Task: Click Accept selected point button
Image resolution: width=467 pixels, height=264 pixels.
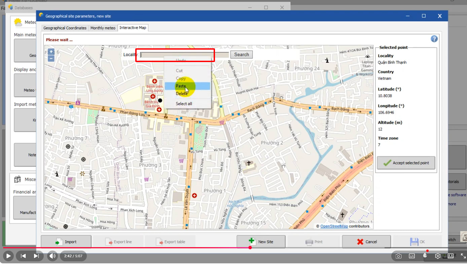Action: [x=406, y=163]
